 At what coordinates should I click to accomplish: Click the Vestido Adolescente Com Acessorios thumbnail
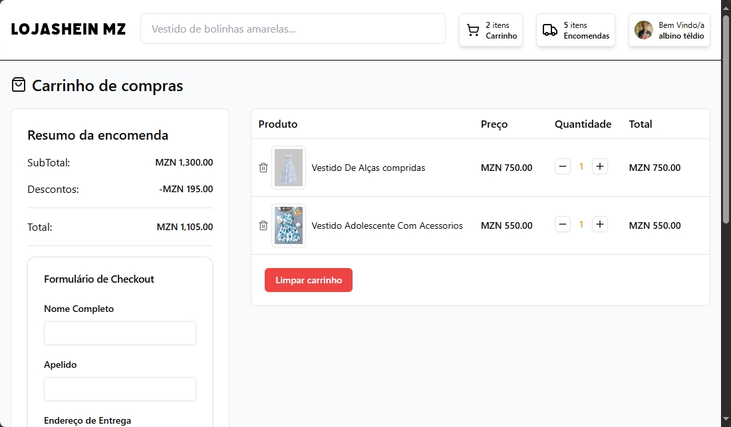[288, 225]
